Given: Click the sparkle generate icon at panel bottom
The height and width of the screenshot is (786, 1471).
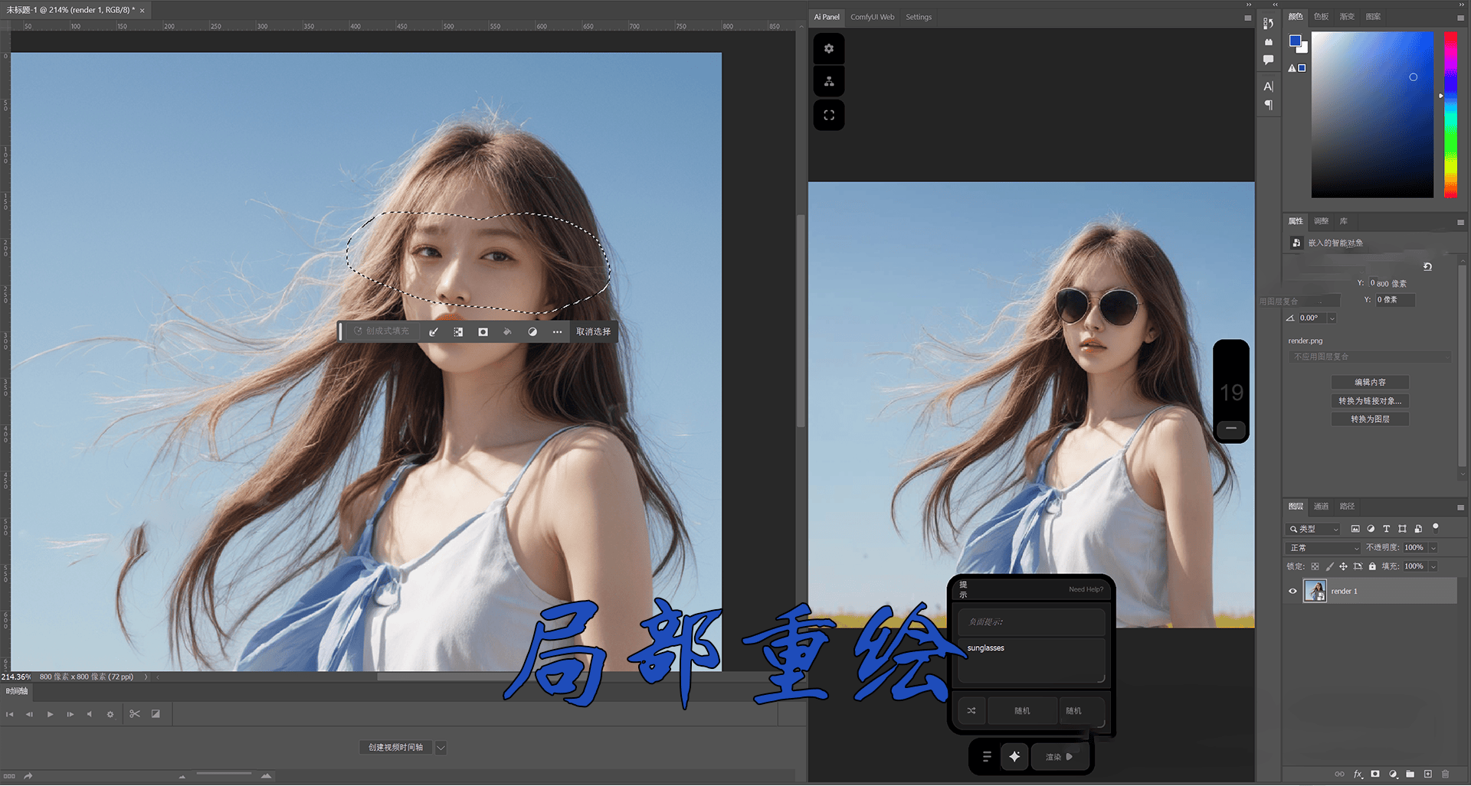Looking at the screenshot, I should click(x=1014, y=756).
